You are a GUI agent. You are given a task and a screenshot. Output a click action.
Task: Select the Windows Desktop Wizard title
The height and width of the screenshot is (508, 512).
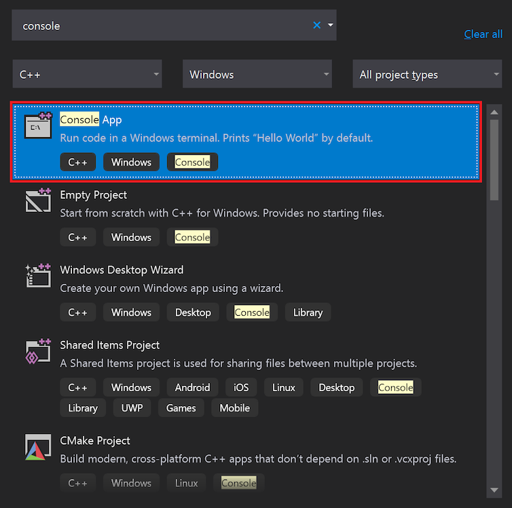click(122, 270)
